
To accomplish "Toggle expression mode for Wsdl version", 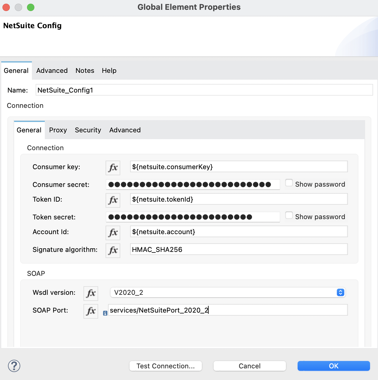I will click(91, 293).
